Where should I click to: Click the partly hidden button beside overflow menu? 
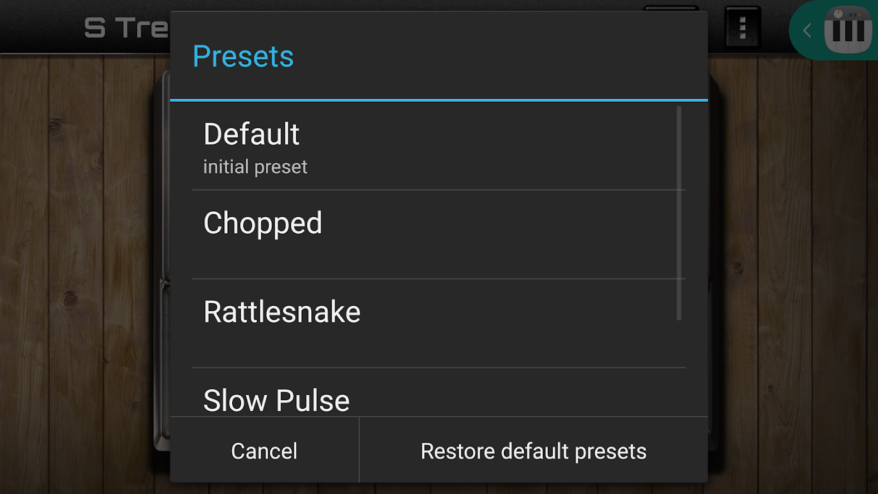click(671, 9)
